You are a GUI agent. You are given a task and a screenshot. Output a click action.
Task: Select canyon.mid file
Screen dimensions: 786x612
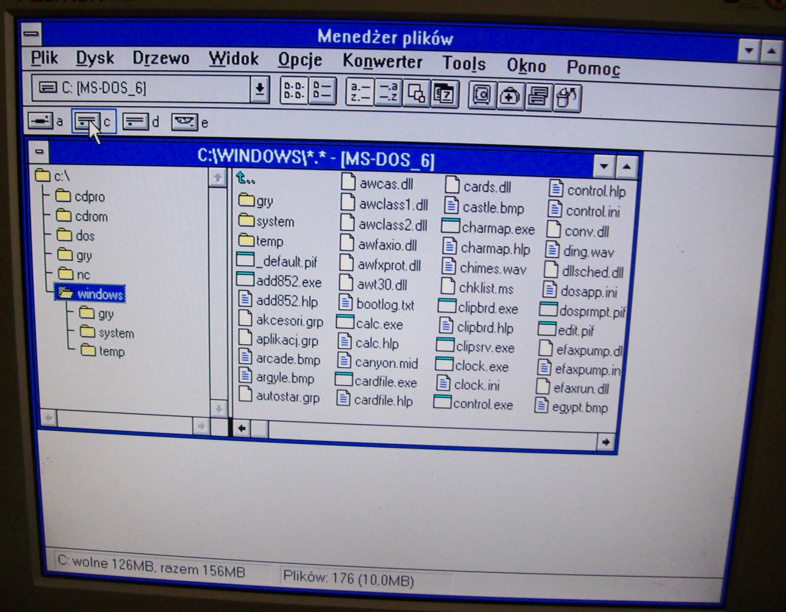point(378,362)
